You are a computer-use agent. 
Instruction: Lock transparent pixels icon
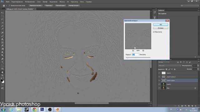click(167, 69)
